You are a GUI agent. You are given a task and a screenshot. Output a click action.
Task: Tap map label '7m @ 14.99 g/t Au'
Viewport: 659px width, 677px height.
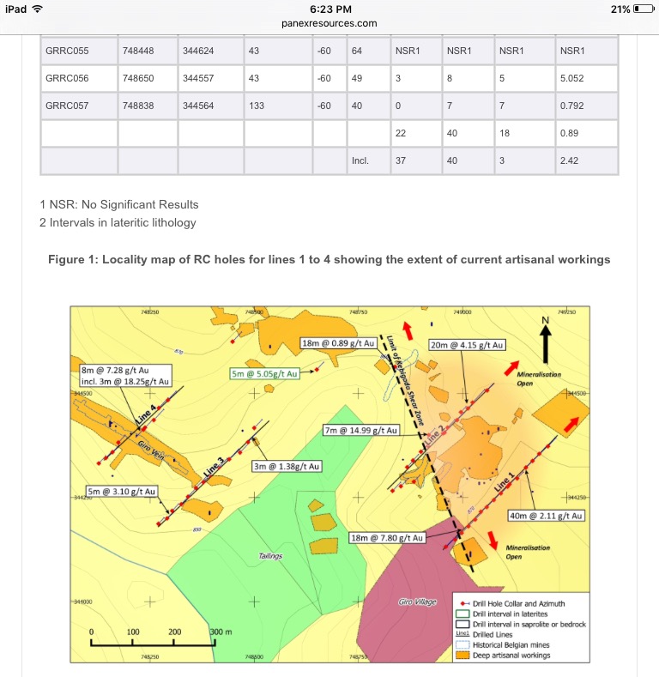(x=361, y=431)
